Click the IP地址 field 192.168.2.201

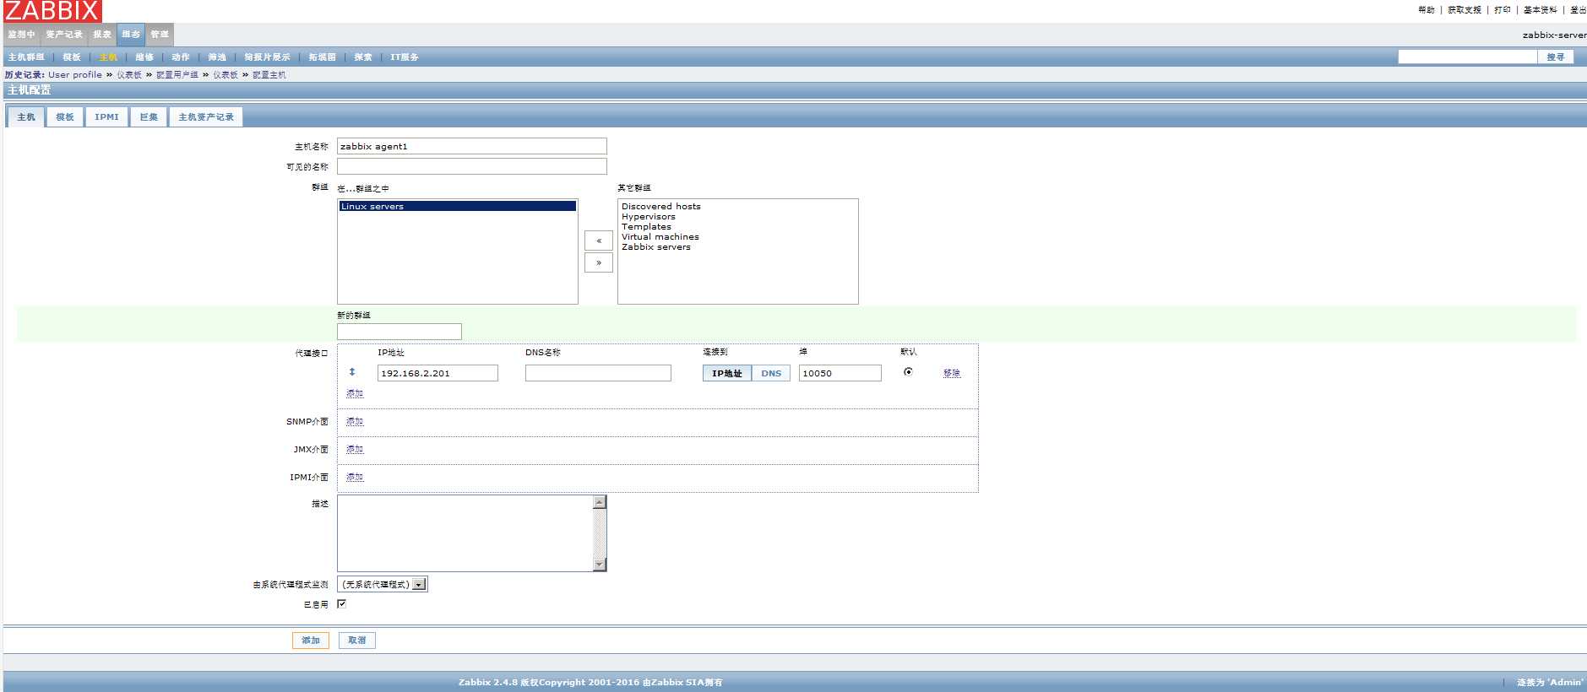(x=438, y=373)
